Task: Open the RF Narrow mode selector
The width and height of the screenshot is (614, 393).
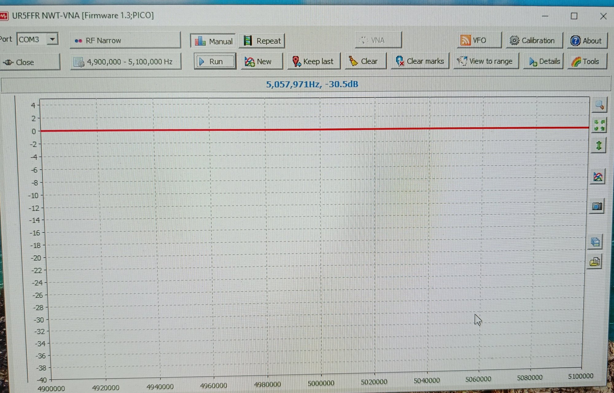Action: 125,41
